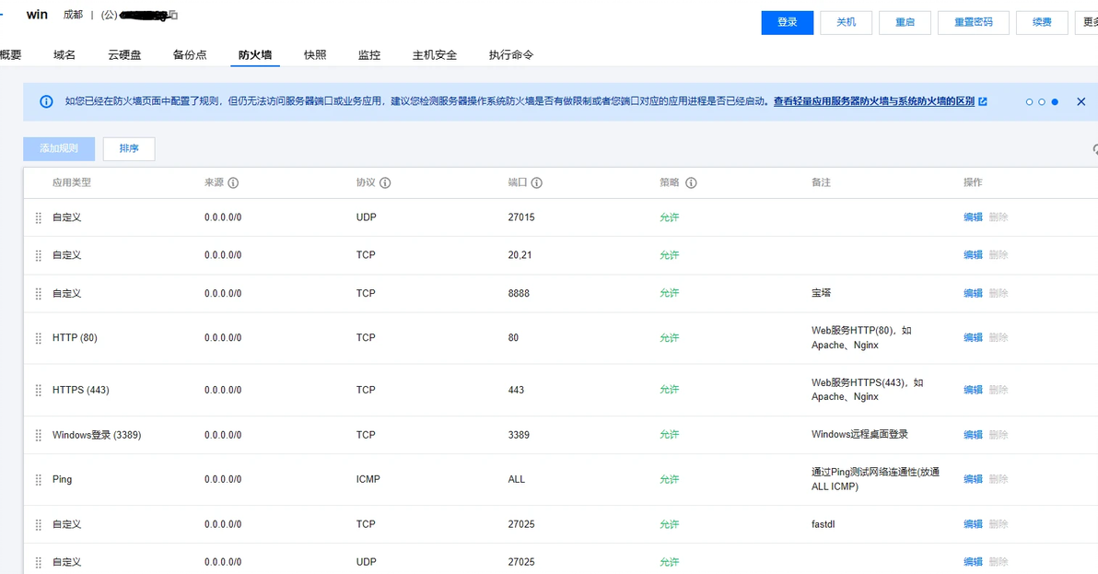Screen dimensions: 1098x574
Task: Select the second carousel dot in the banner
Action: [1042, 102]
